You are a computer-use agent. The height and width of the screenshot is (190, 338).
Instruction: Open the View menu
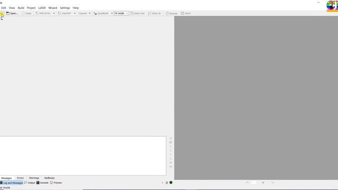12,8
